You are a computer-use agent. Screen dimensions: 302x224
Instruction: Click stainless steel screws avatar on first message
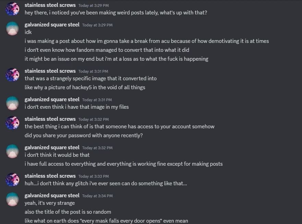click(12, 9)
